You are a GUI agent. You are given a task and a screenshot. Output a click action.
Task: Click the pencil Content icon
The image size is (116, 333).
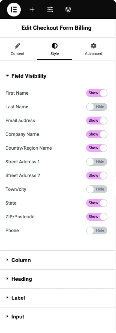(x=17, y=46)
